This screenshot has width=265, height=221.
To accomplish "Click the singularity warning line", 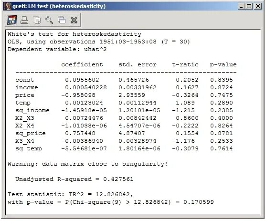I will click(x=87, y=164).
